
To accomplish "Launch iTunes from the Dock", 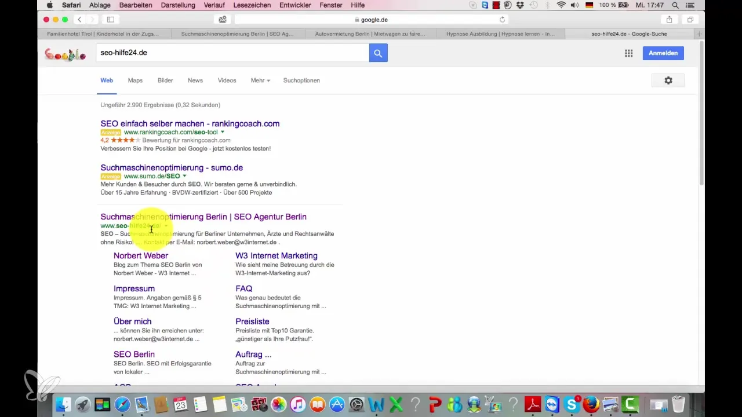I will click(297, 404).
